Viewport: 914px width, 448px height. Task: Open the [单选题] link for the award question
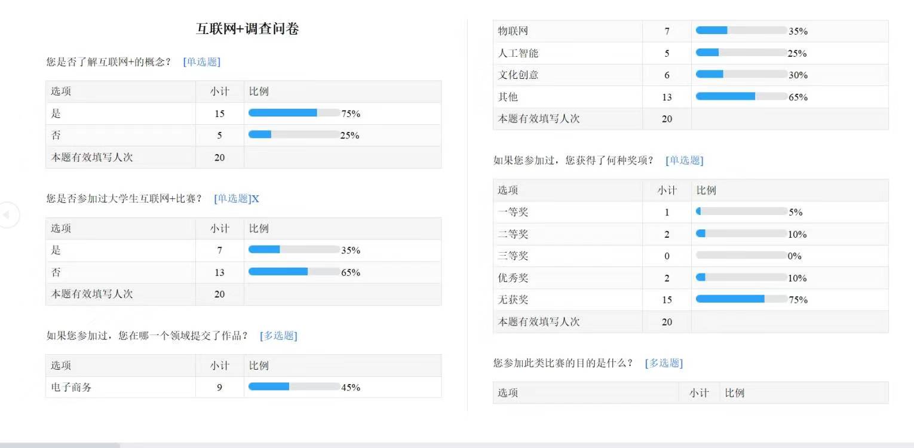tap(685, 160)
